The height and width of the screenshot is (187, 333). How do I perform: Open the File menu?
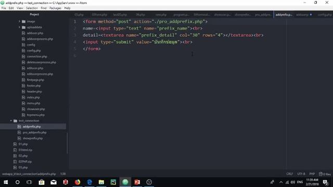(4, 8)
